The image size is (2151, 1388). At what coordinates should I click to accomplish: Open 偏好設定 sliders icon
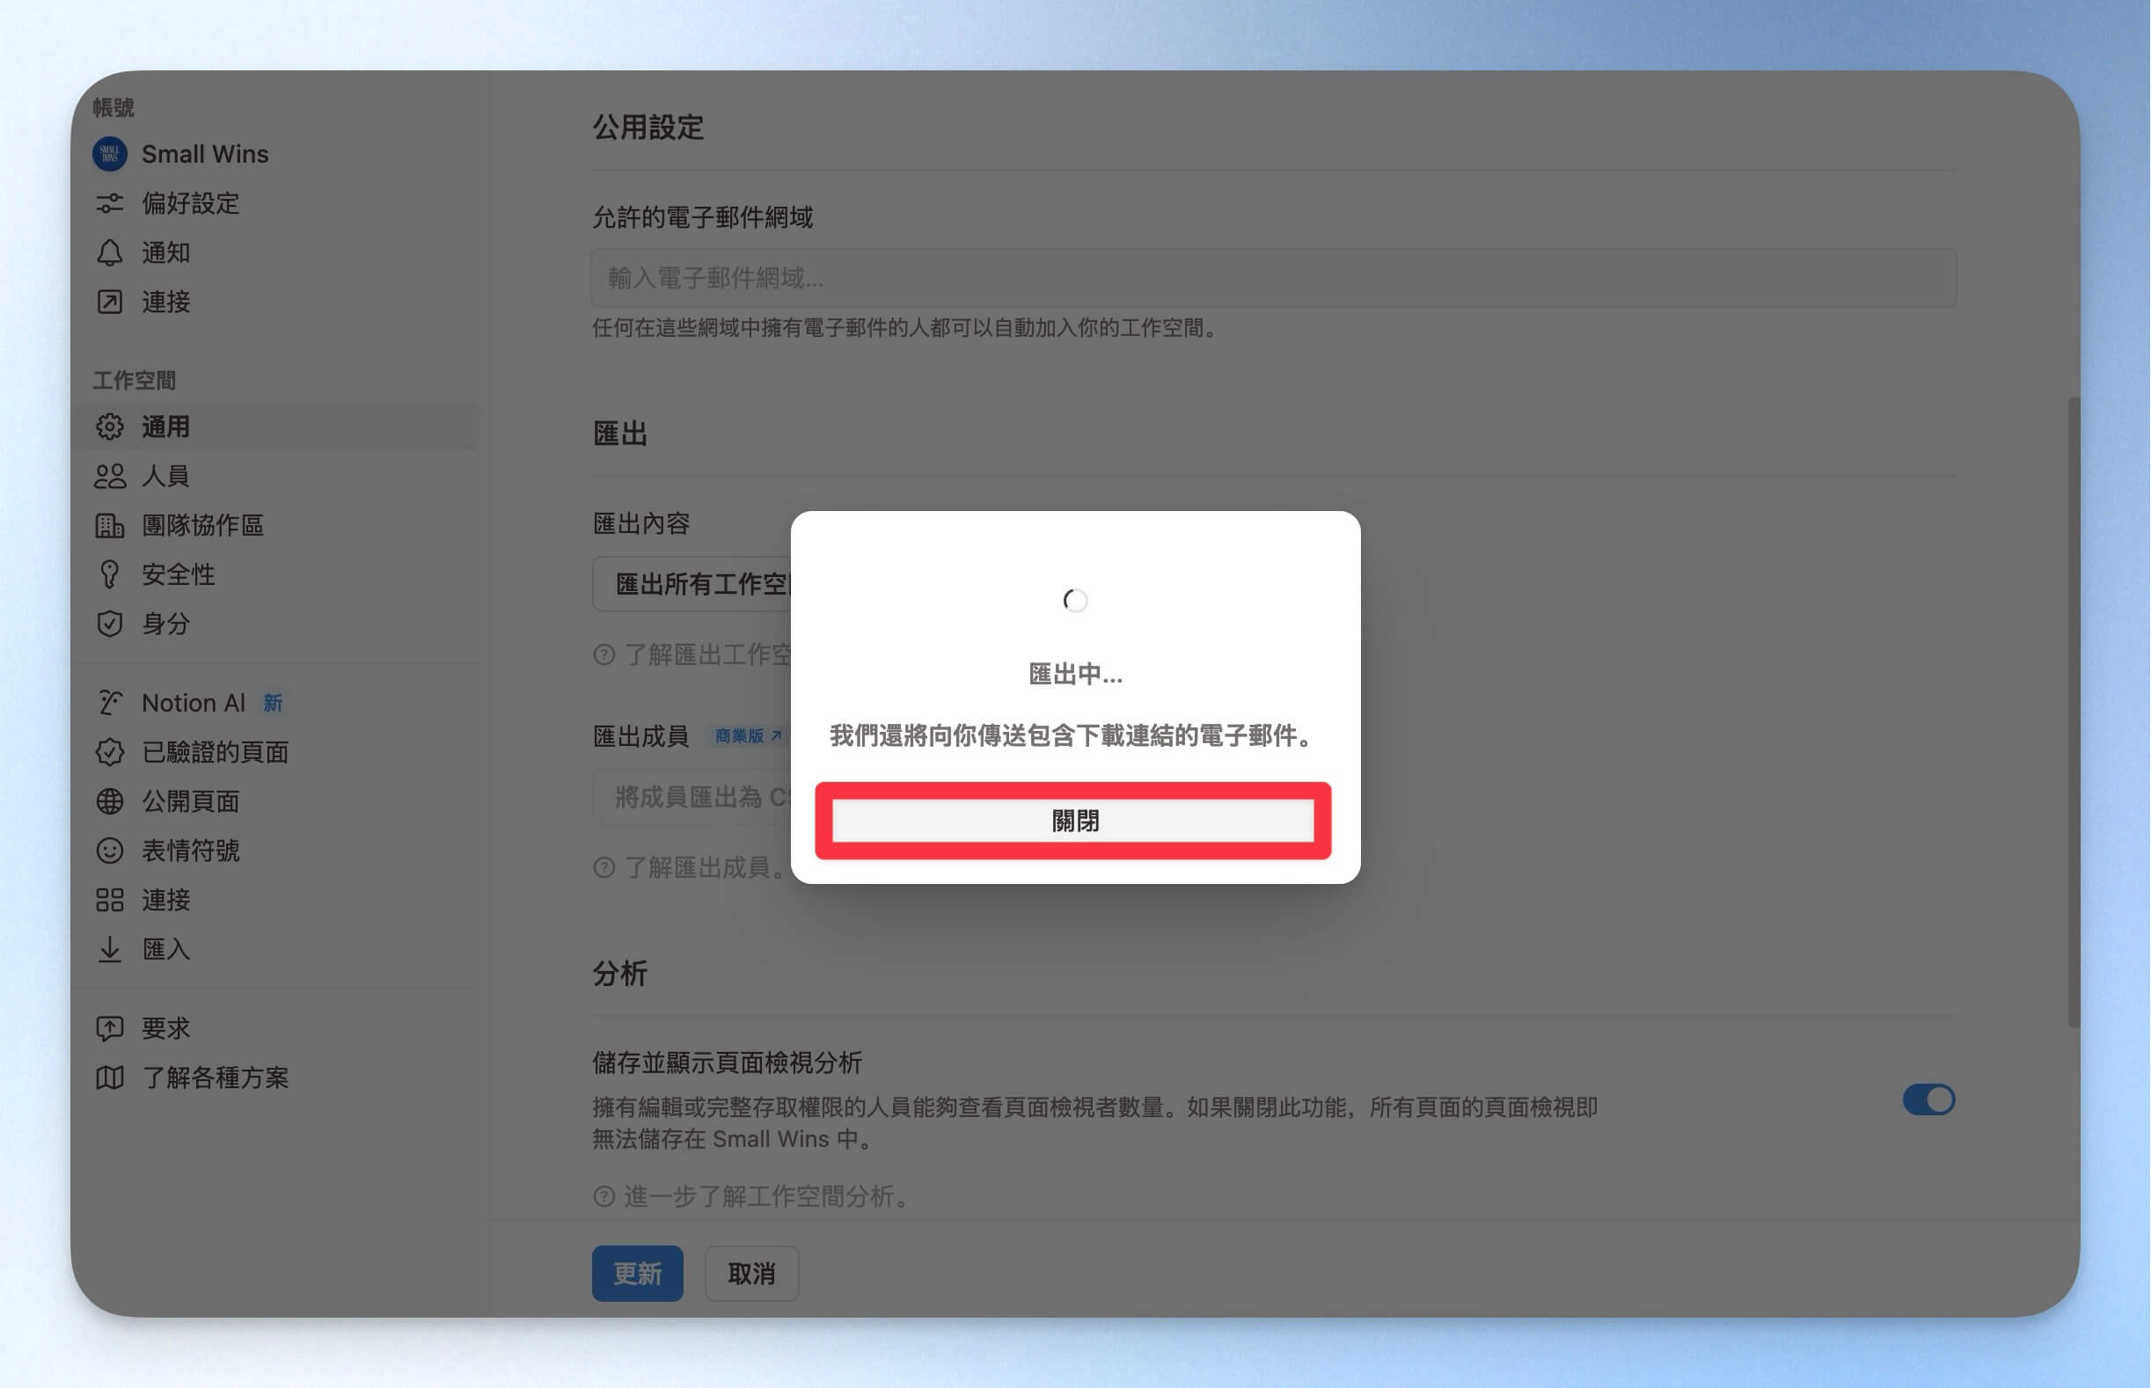click(109, 203)
